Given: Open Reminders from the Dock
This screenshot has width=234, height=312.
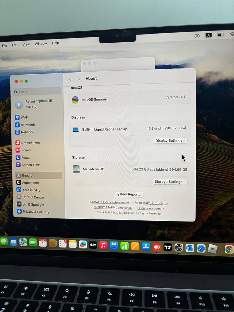Looking at the screenshot, I should pyautogui.click(x=63, y=244).
